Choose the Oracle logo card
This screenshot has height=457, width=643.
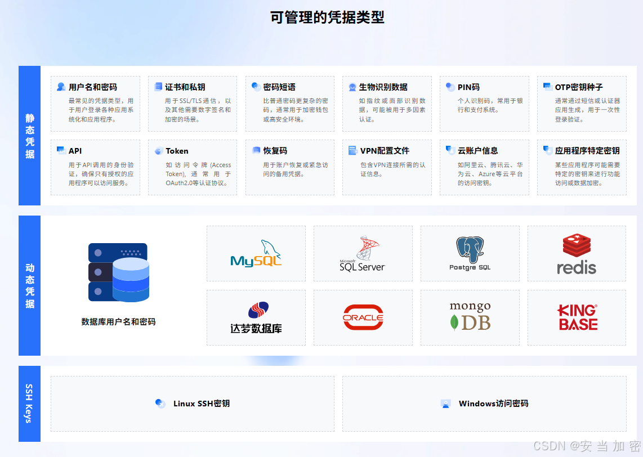click(x=363, y=317)
